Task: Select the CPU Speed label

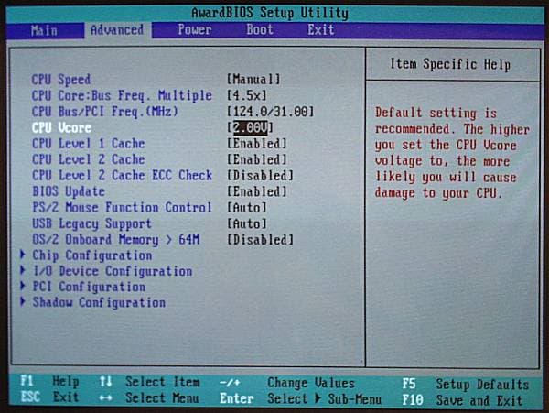Action: 61,80
